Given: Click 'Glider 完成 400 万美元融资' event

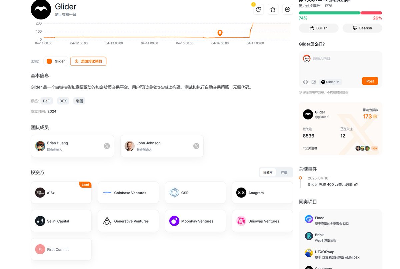Looking at the screenshot, I should (330, 185).
